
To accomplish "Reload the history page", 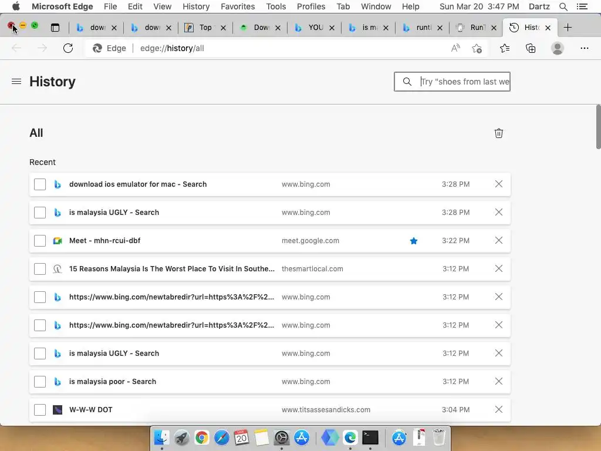I will tap(68, 48).
